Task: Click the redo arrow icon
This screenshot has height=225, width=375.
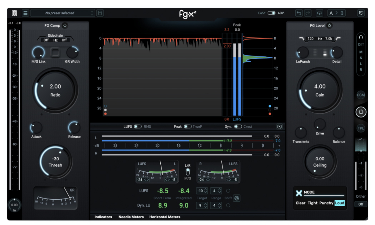Action: click(x=307, y=13)
